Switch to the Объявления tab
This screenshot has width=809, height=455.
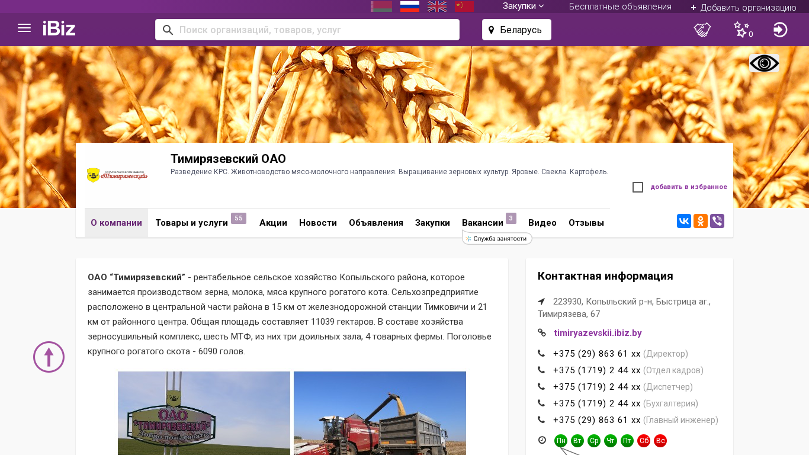point(376,223)
